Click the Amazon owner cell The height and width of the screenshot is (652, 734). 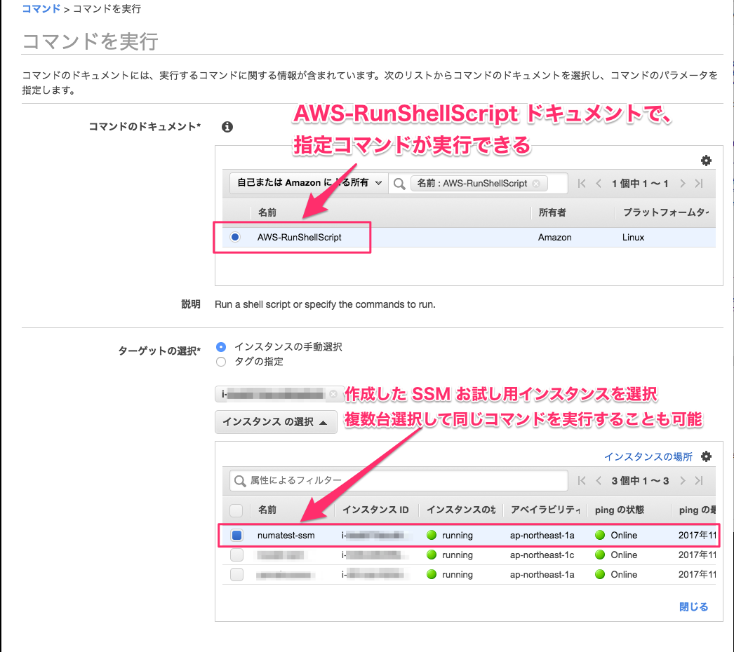[555, 237]
